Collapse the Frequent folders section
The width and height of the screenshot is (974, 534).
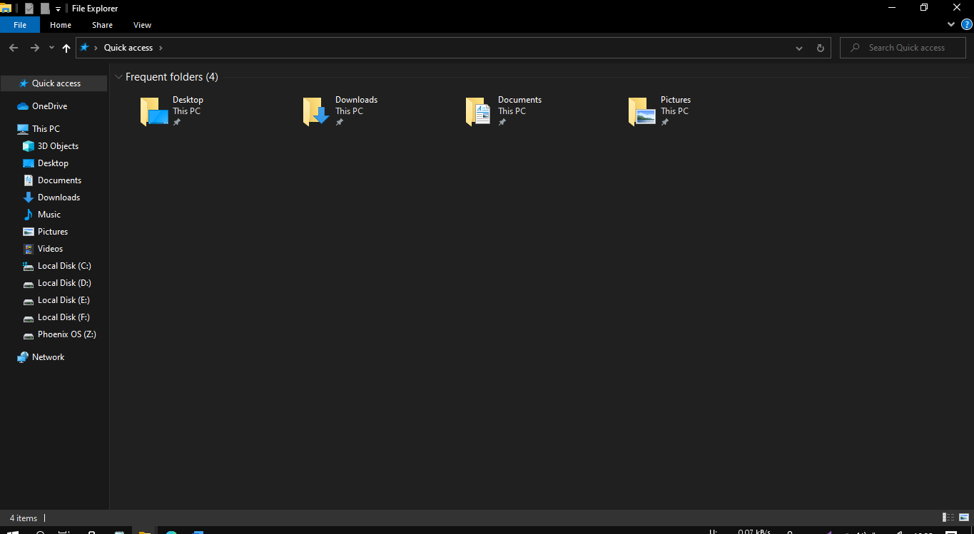point(118,76)
